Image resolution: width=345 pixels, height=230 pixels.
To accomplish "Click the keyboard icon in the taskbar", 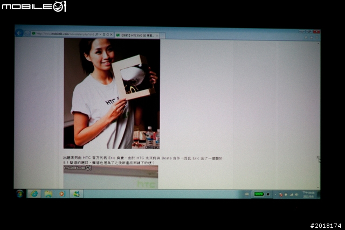I will tap(247, 194).
